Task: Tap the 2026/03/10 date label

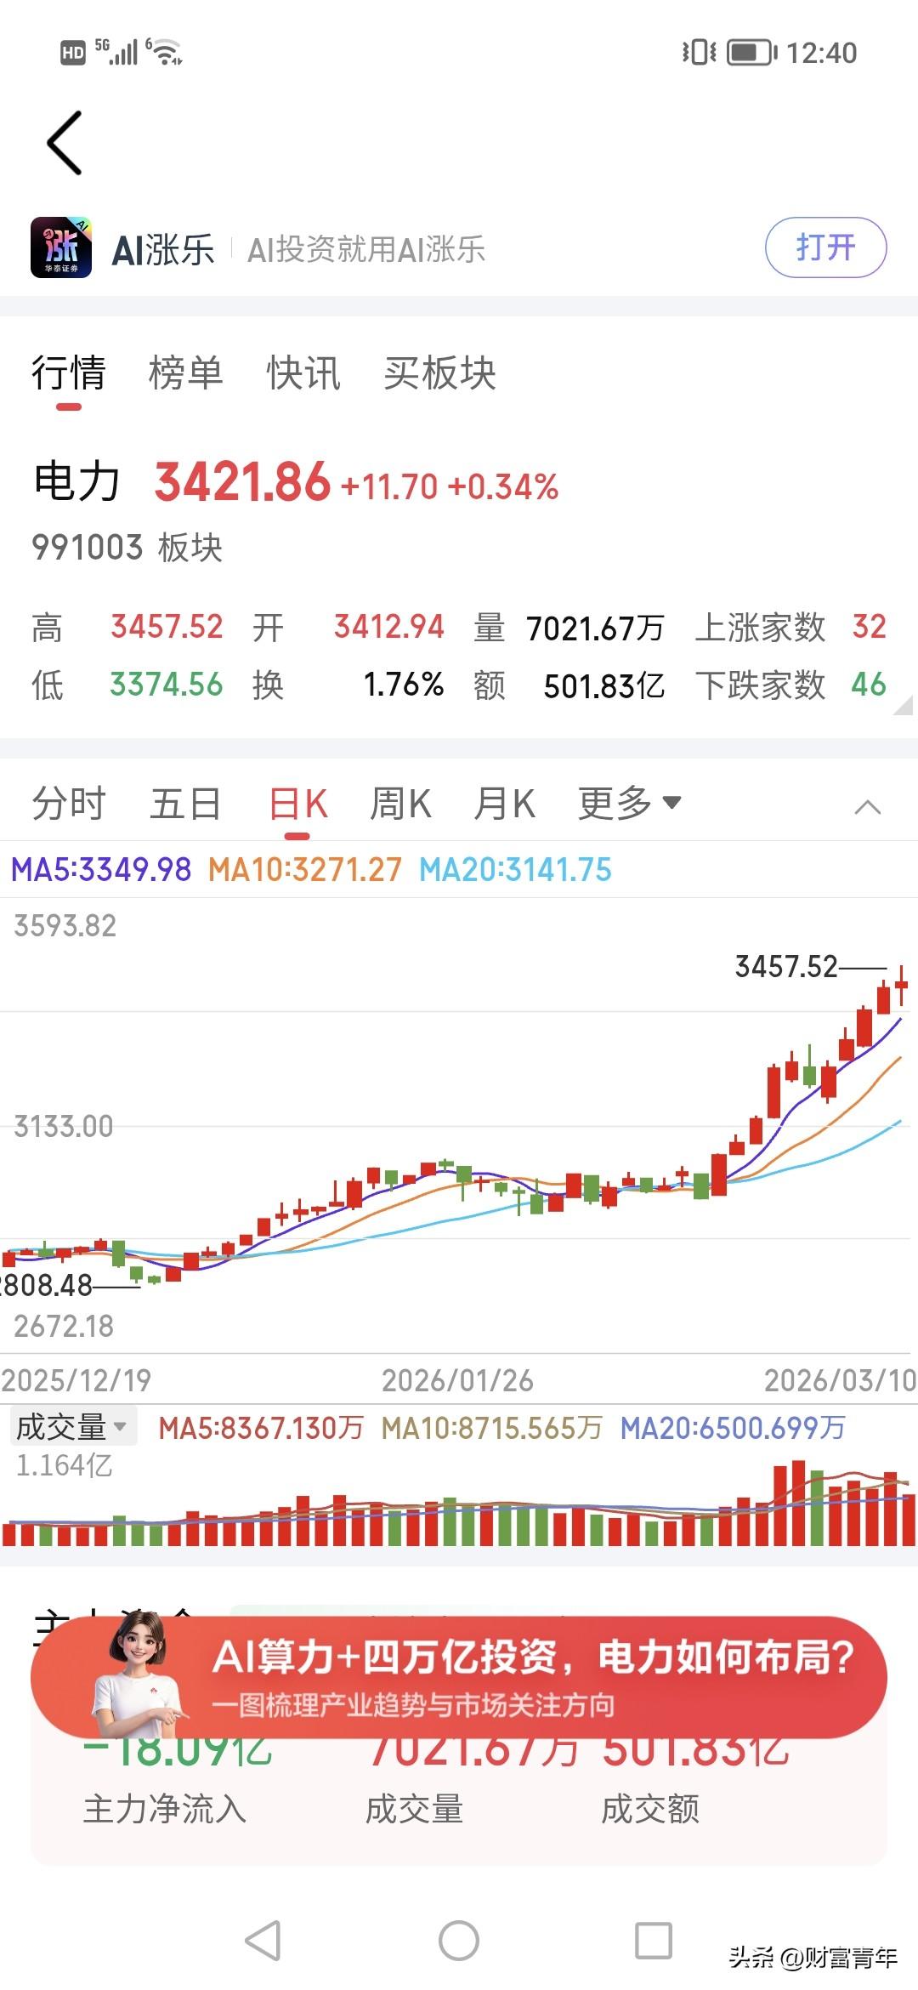Action: click(x=840, y=1379)
